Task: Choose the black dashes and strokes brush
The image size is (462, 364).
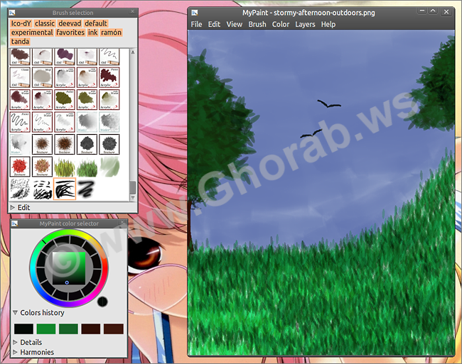Action: (x=43, y=189)
